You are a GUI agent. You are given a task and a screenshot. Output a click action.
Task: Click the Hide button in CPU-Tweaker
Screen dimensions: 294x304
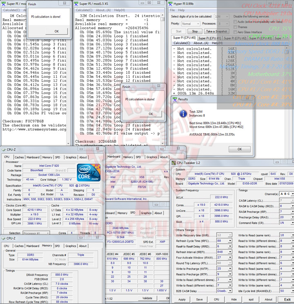click(234, 300)
